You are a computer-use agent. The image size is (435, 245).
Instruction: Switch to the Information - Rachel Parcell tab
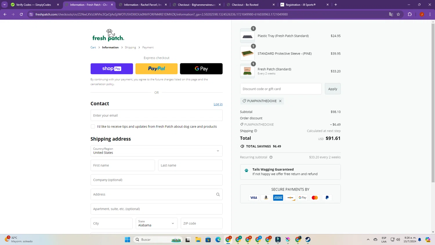[x=143, y=5]
